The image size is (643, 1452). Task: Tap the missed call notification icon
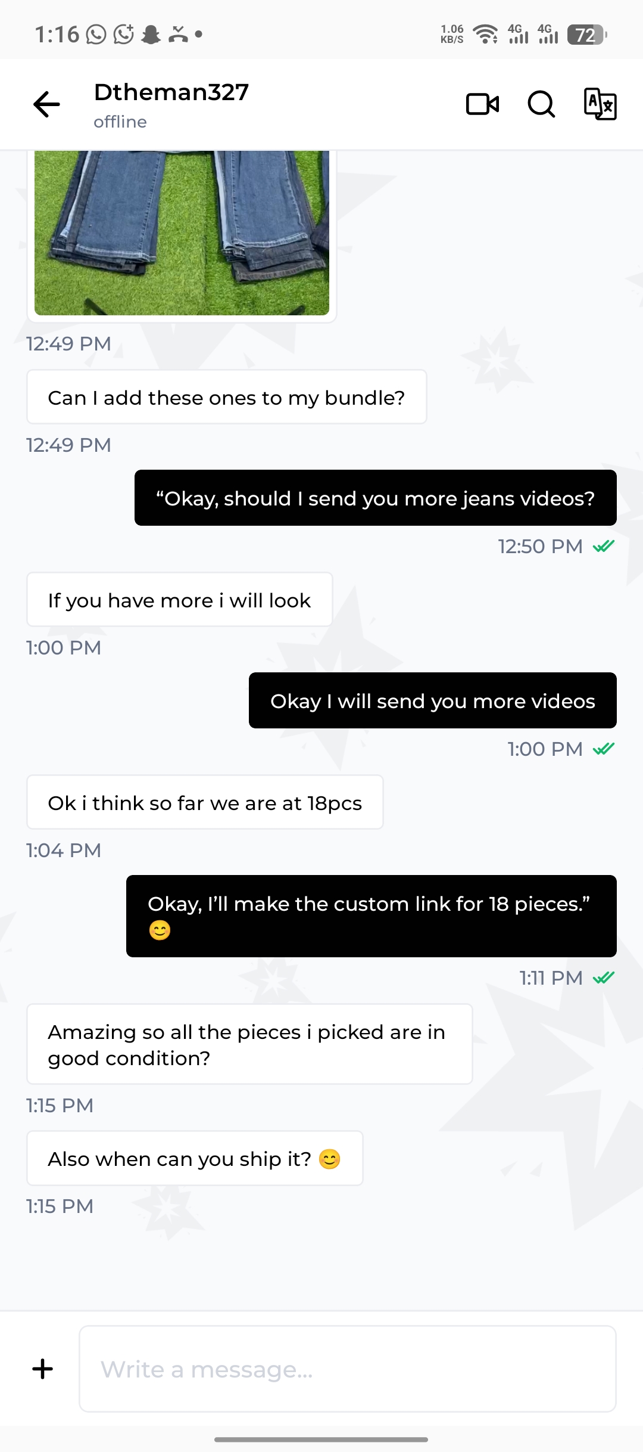pyautogui.click(x=178, y=35)
